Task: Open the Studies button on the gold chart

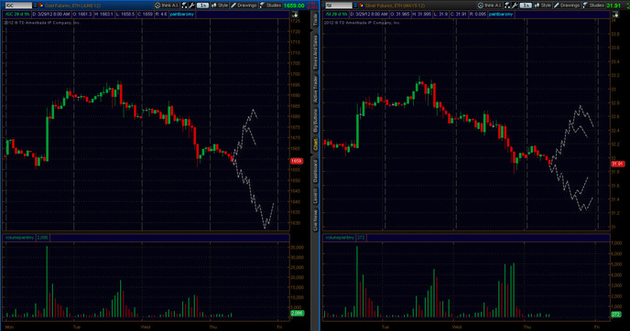Action: coord(270,5)
